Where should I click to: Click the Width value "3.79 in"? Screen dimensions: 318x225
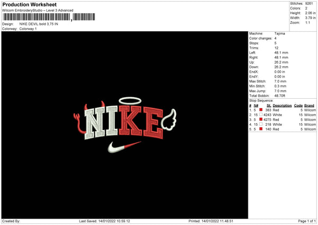pyautogui.click(x=311, y=18)
